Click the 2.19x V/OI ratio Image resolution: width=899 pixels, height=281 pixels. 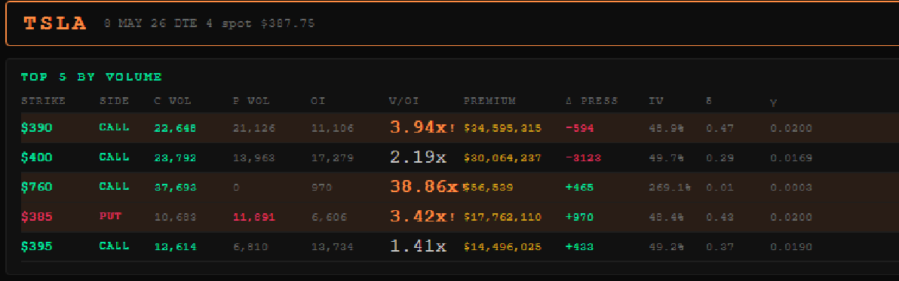(x=419, y=157)
